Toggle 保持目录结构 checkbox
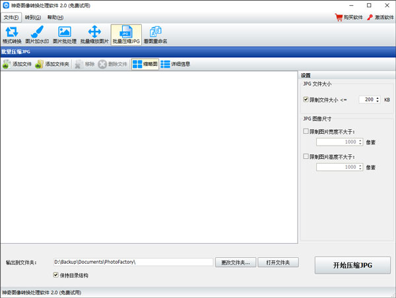 tap(56, 275)
